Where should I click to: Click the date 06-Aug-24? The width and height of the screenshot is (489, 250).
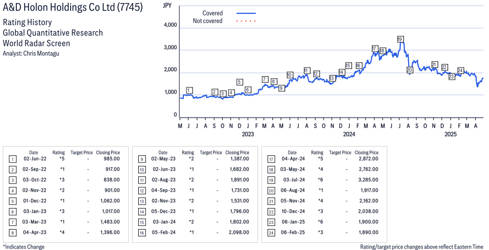[293, 190]
